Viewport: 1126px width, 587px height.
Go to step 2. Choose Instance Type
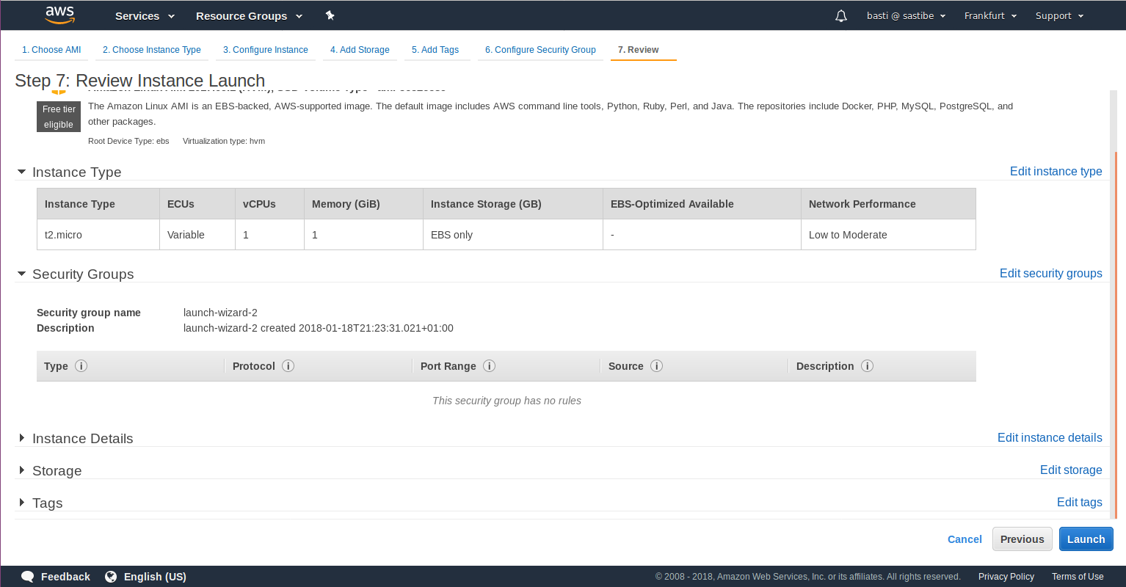(x=152, y=50)
